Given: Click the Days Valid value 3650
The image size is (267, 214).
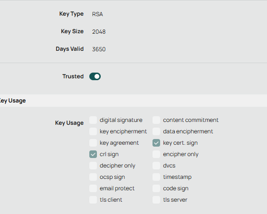Looking at the screenshot, I should (99, 49).
